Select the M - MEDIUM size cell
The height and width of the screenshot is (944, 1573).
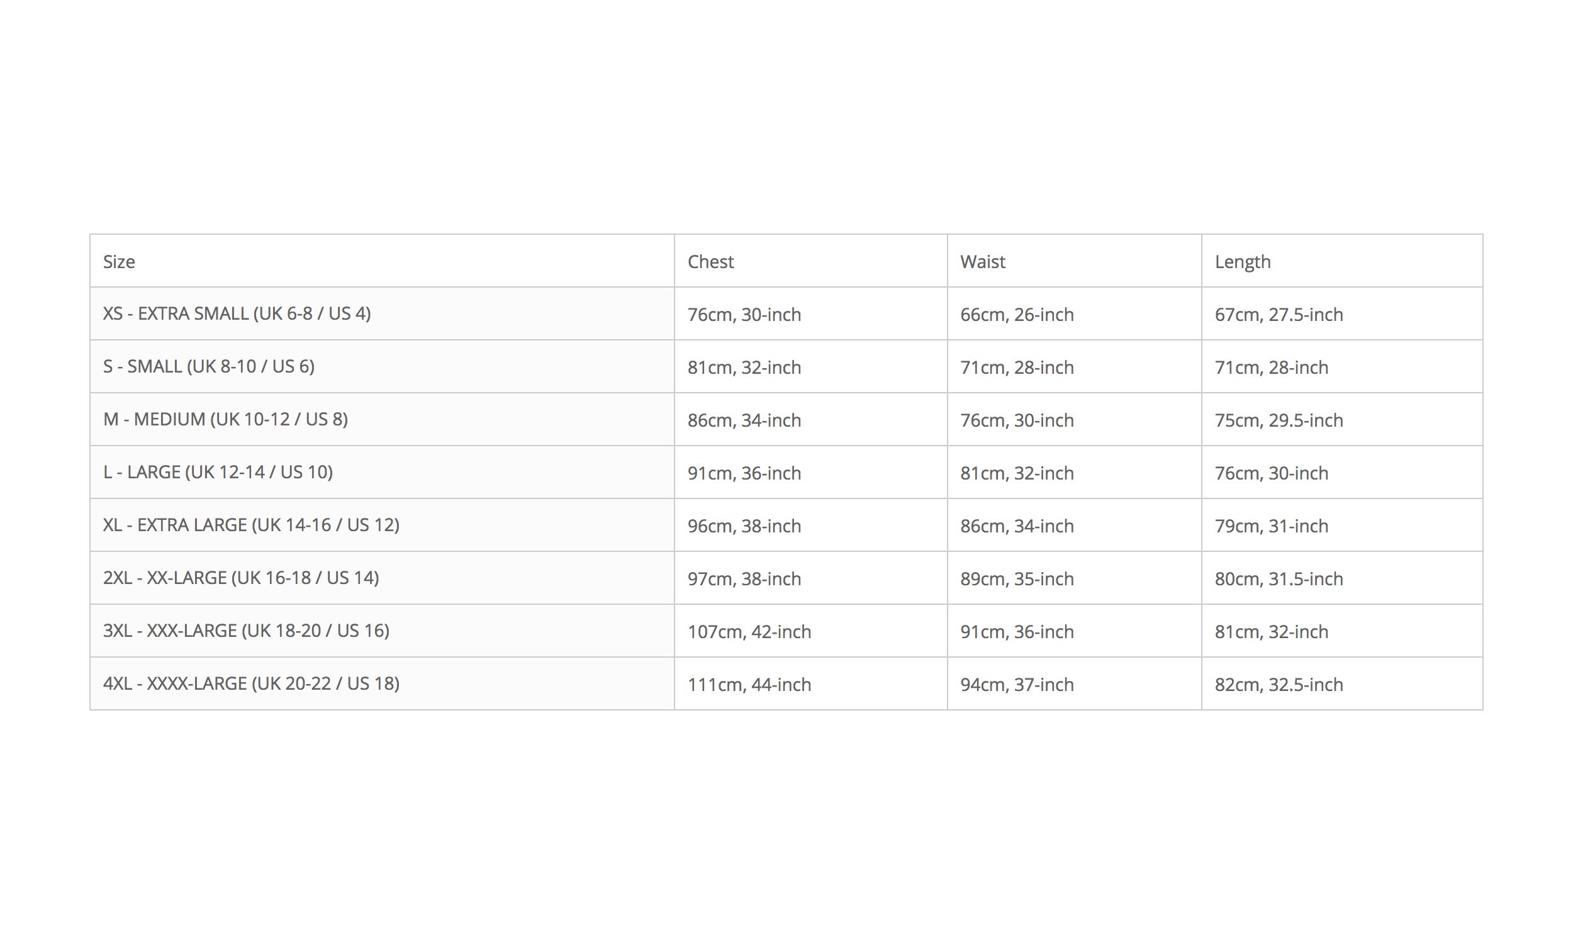coord(225,419)
